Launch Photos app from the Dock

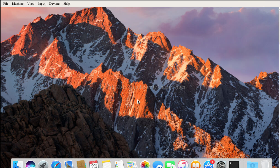[x=145, y=164]
